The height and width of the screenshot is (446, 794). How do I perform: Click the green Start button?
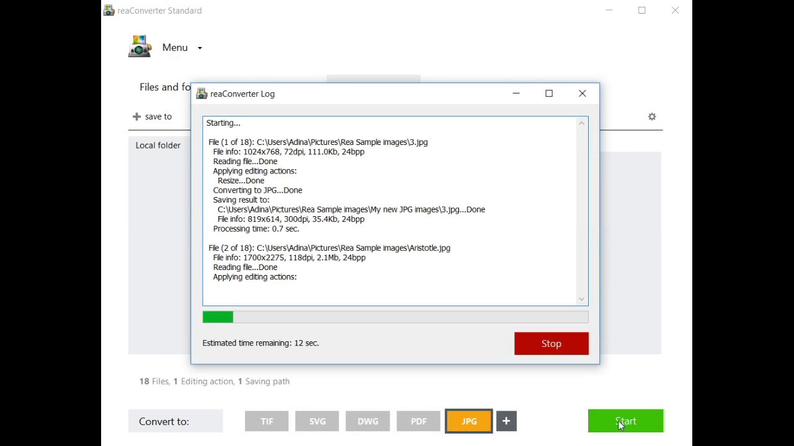click(626, 421)
